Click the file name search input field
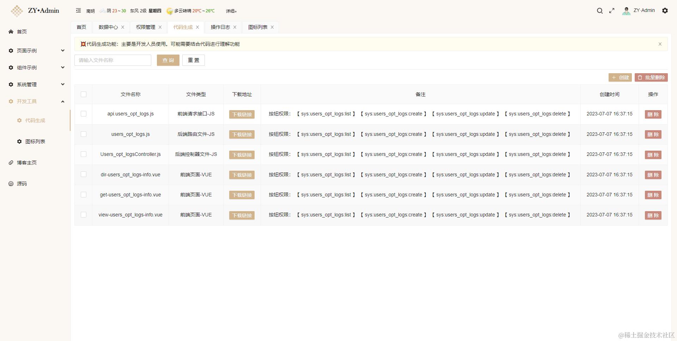The image size is (677, 341). (112, 60)
